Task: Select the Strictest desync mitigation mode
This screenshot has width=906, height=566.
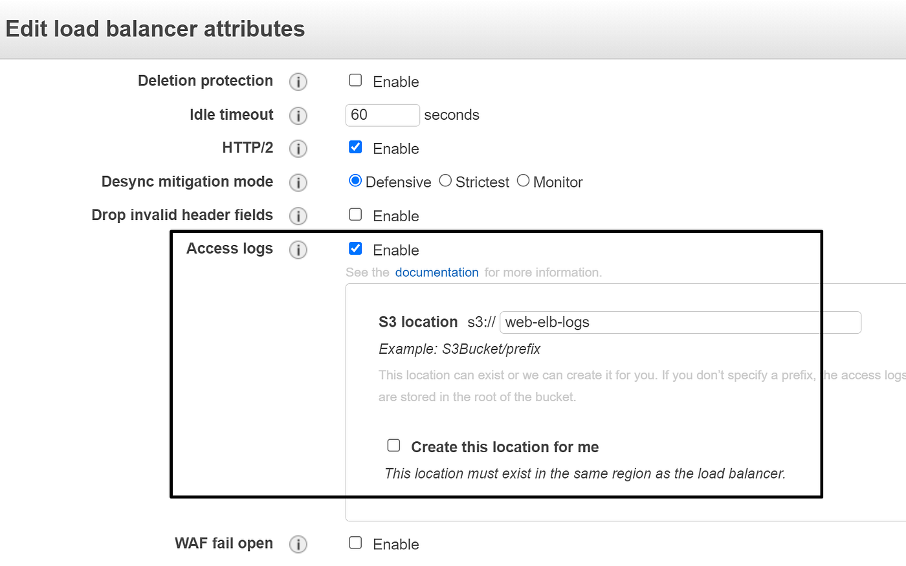Action: click(x=445, y=180)
